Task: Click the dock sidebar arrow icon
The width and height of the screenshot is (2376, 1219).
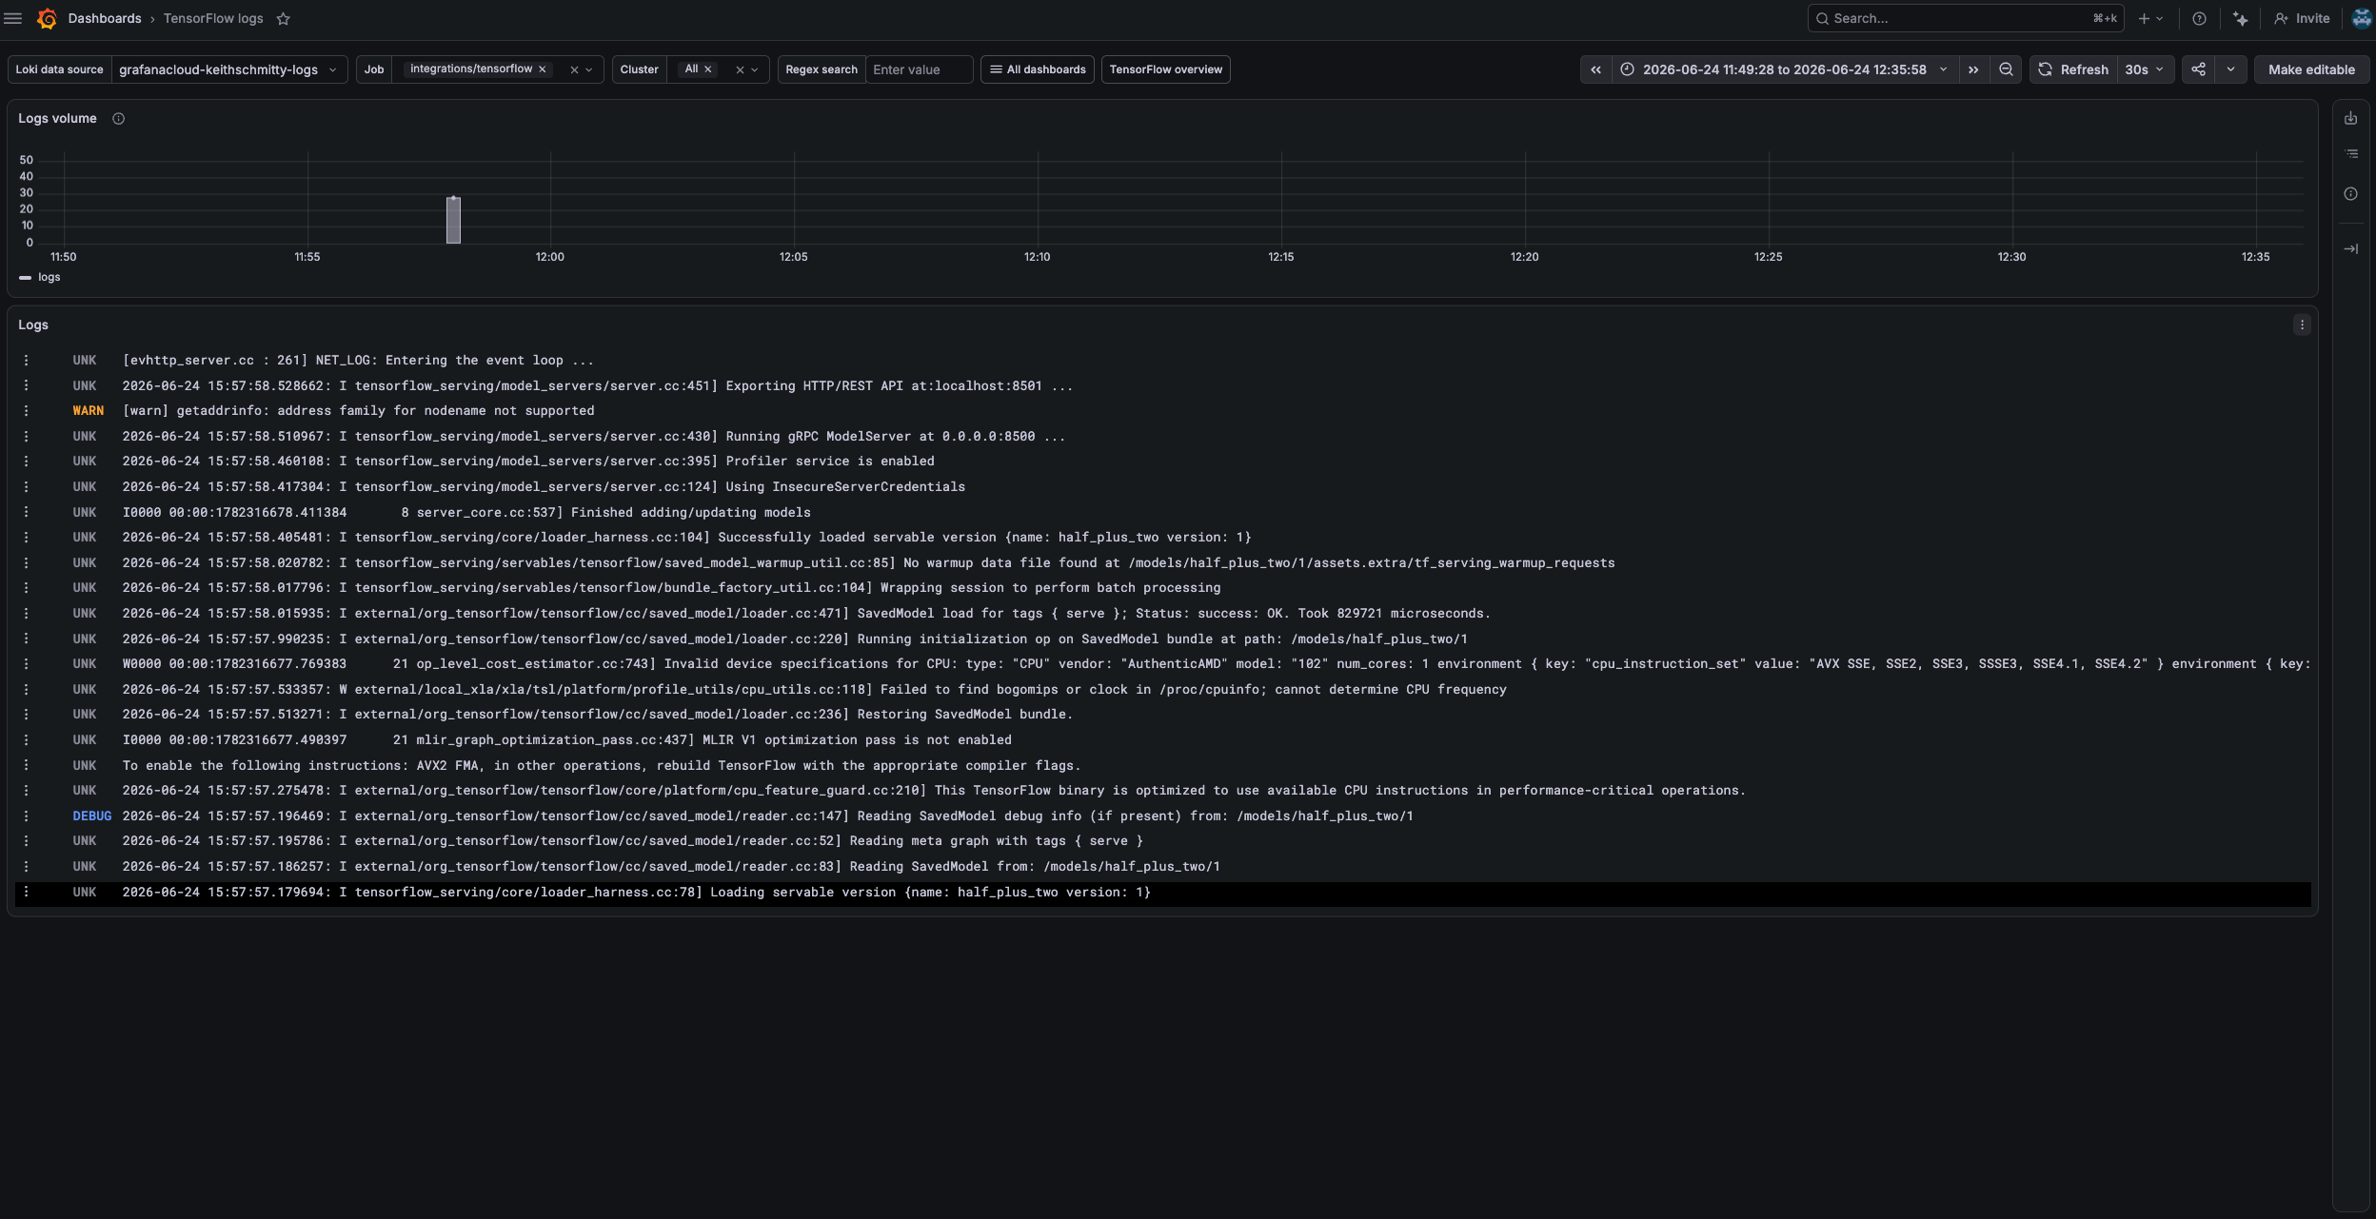Action: 2350,249
